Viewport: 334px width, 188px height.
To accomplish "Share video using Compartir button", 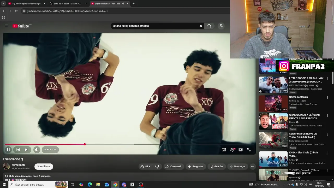I will click(173, 166).
